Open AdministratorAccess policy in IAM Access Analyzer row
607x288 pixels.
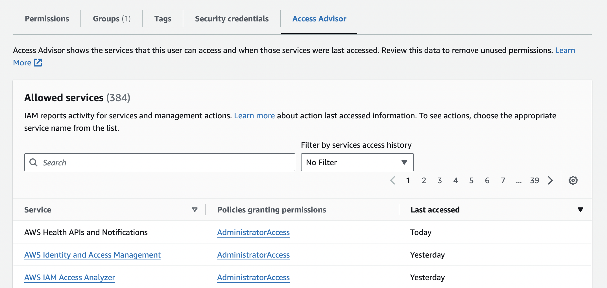click(x=253, y=277)
